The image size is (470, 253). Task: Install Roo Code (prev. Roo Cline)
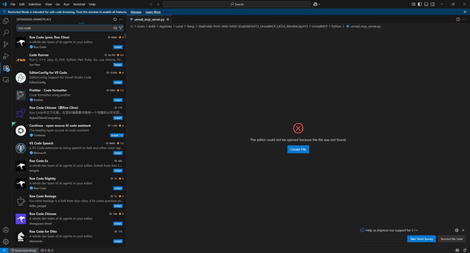[x=118, y=47]
